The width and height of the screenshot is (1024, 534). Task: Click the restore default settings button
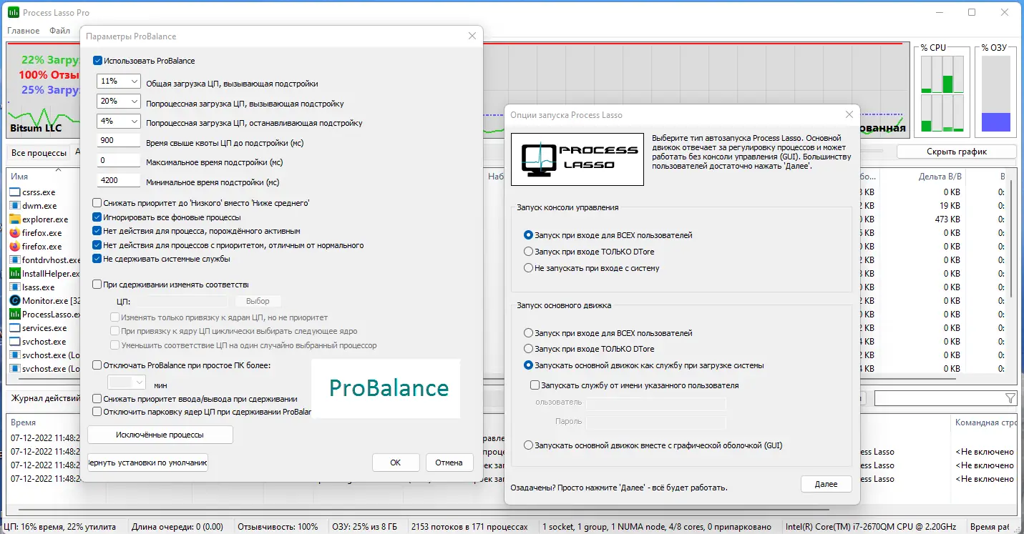(x=147, y=463)
